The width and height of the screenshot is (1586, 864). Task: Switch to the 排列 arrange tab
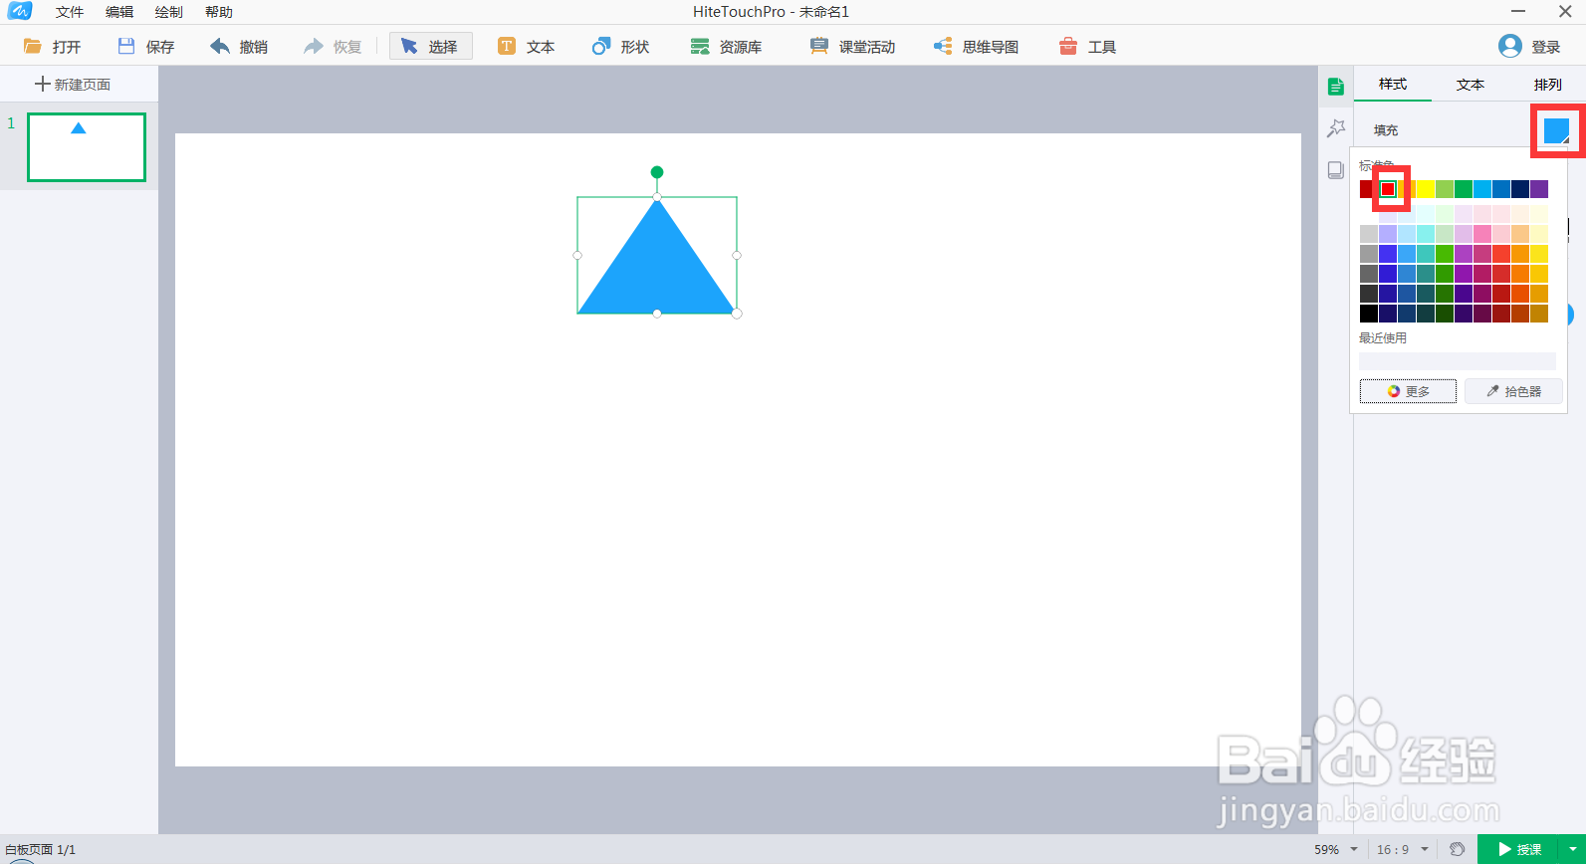point(1548,85)
